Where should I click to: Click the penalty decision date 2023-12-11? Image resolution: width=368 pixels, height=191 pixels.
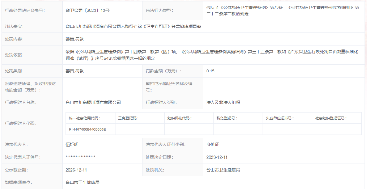(x=217, y=157)
